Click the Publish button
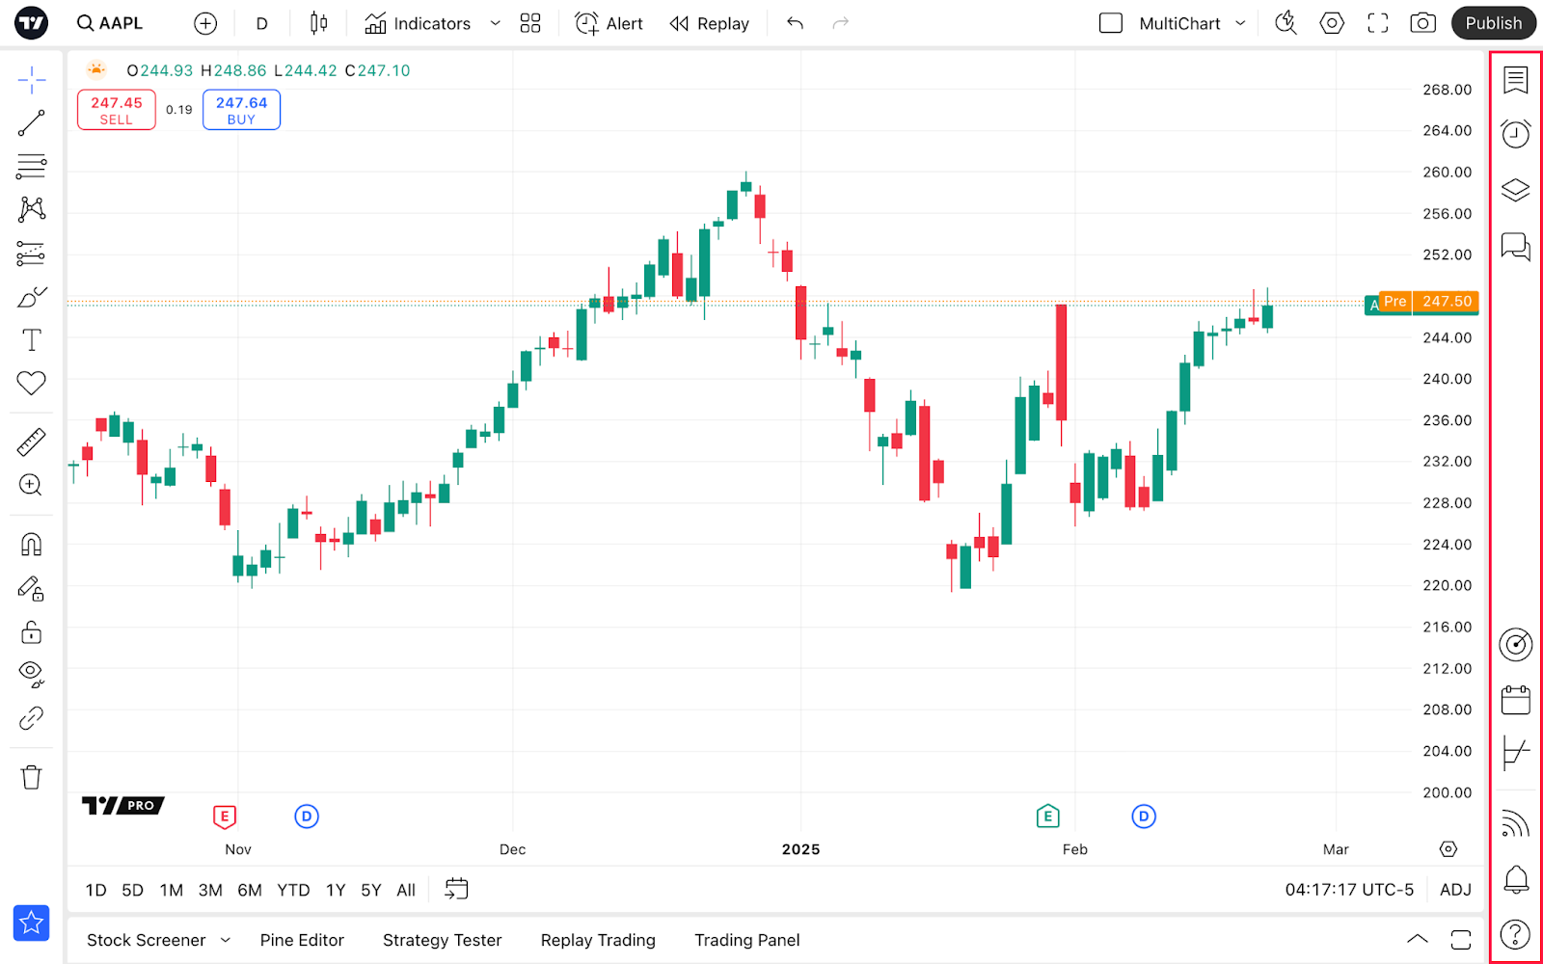The image size is (1543, 964). (x=1494, y=23)
